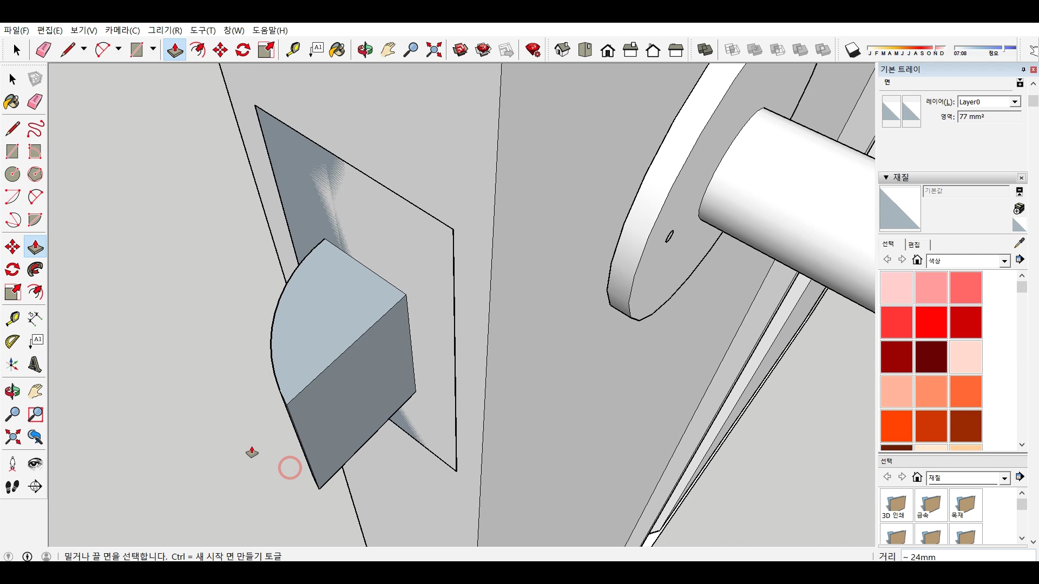Open the 색상 material collection dropdown
Viewport: 1039px width, 584px height.
coord(1004,261)
